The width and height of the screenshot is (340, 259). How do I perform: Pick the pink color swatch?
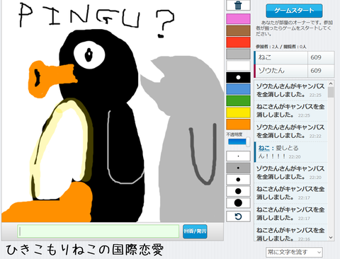click(x=238, y=19)
